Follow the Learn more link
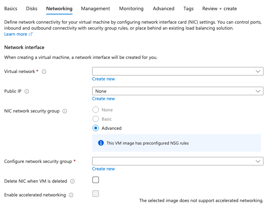The width and height of the screenshot is (274, 207). pos(15,34)
